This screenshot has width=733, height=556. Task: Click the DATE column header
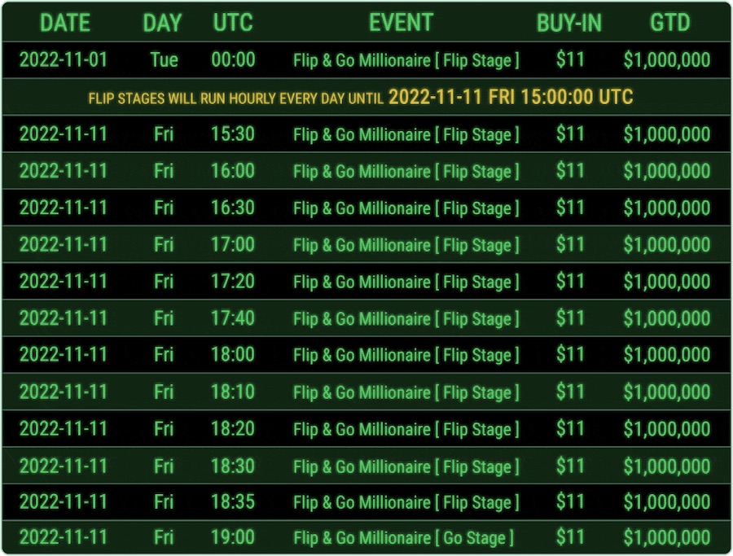[64, 23]
